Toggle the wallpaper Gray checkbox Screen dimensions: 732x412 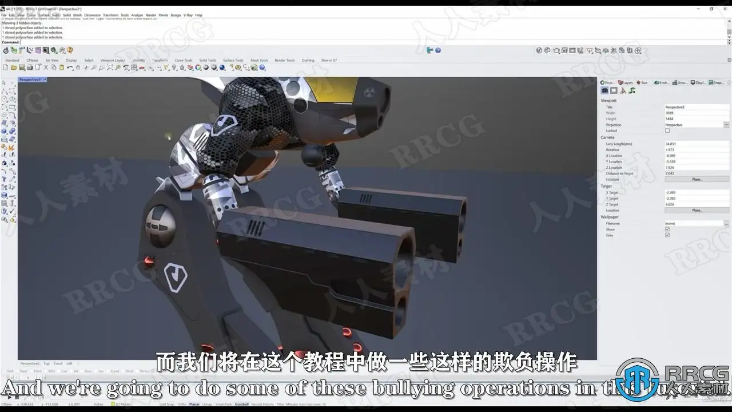667,235
